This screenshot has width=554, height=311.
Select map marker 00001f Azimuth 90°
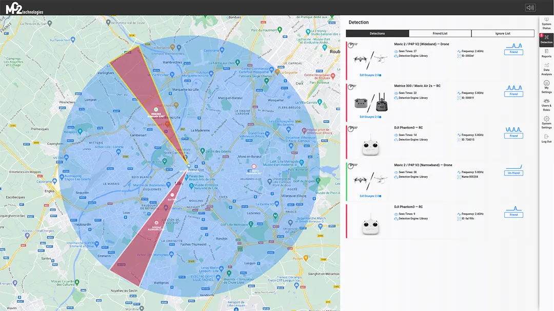254,166
